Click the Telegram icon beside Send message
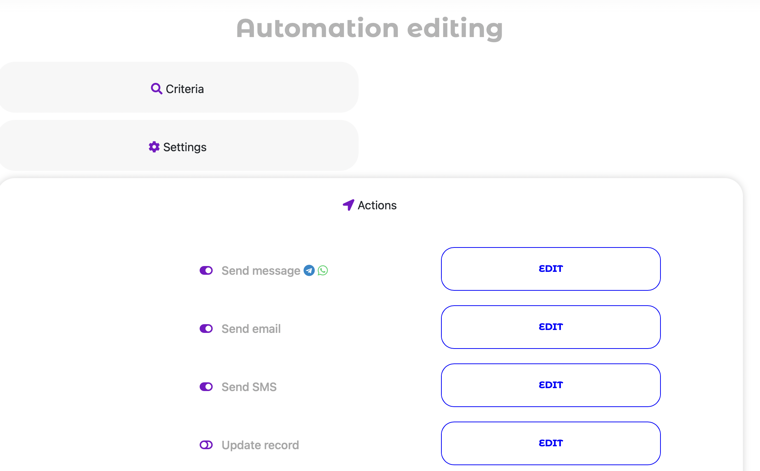 point(309,270)
